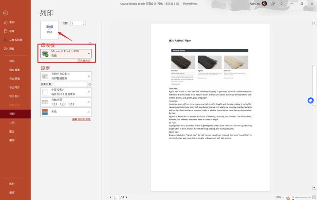
Task: Click the current page number box
Action: (116, 197)
